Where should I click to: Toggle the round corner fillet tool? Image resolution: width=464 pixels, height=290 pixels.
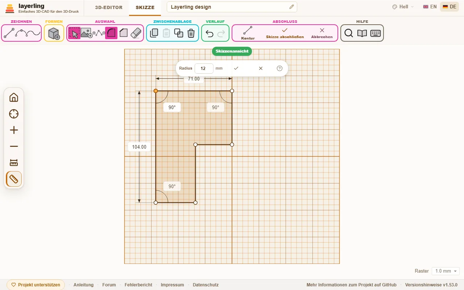tap(111, 33)
